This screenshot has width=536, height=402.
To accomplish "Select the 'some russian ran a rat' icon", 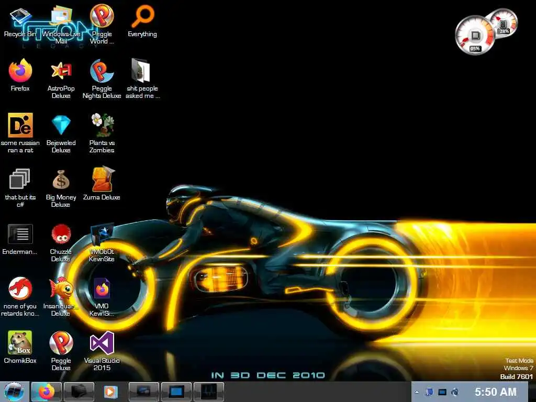I will click(20, 133).
